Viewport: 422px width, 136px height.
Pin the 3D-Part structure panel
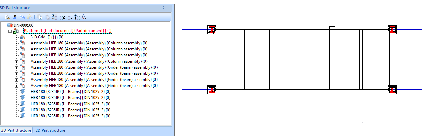163,7
